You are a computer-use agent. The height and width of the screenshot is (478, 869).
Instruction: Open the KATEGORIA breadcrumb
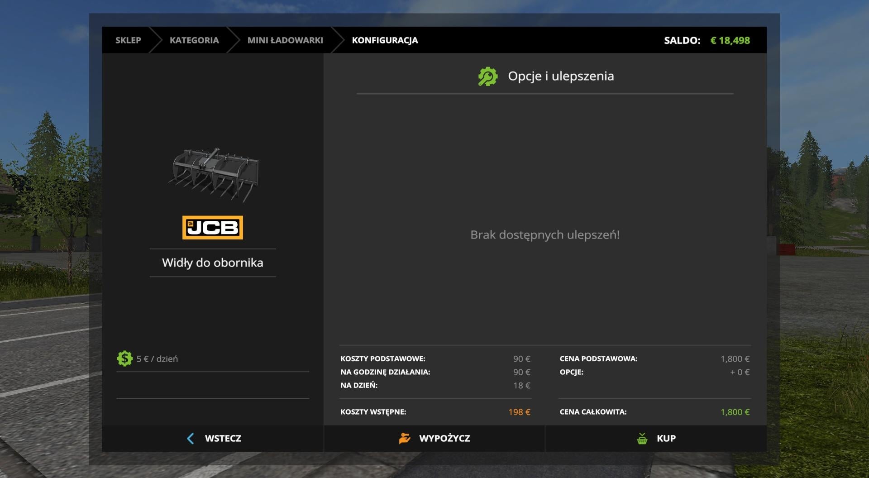click(194, 40)
